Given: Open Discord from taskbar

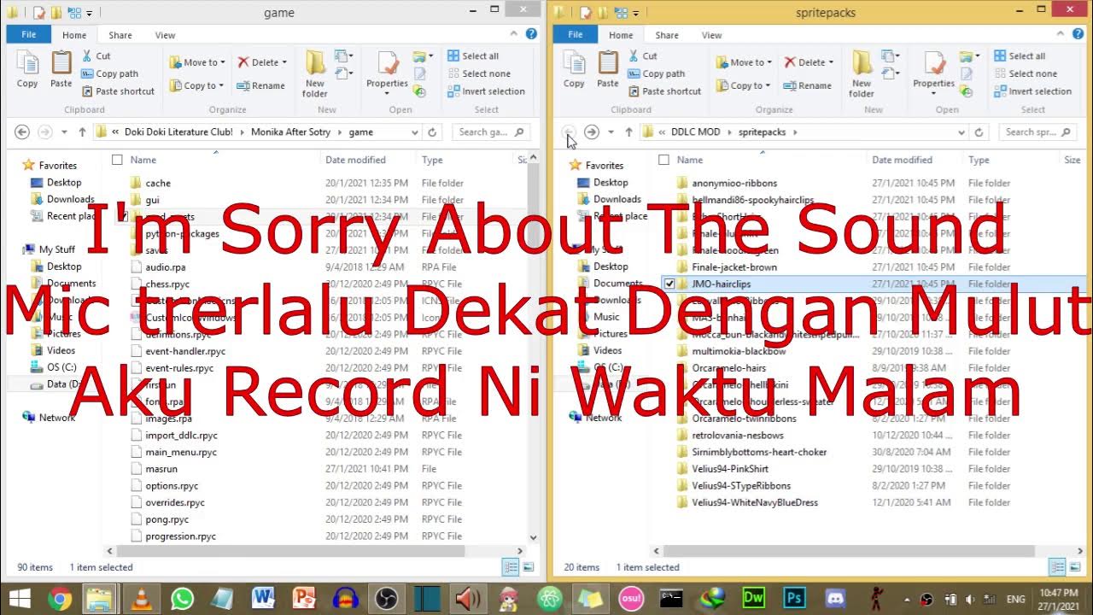Looking at the screenshot, I should (836, 598).
